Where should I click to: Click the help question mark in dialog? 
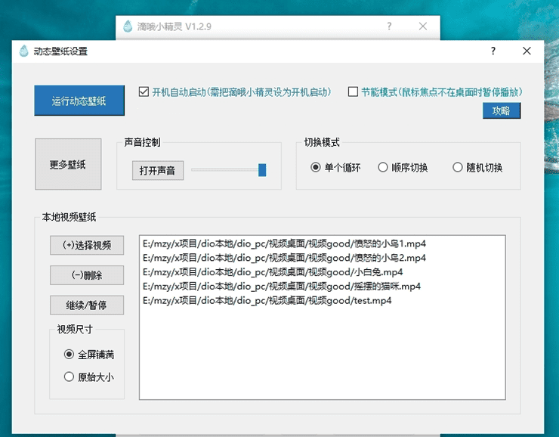click(x=493, y=51)
